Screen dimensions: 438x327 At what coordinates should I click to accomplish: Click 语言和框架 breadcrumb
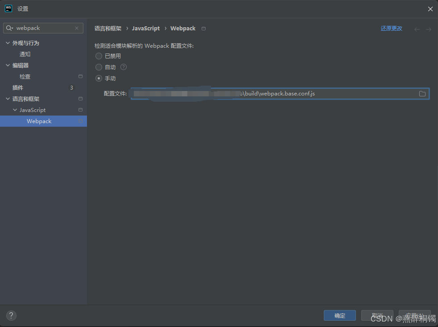coord(108,29)
